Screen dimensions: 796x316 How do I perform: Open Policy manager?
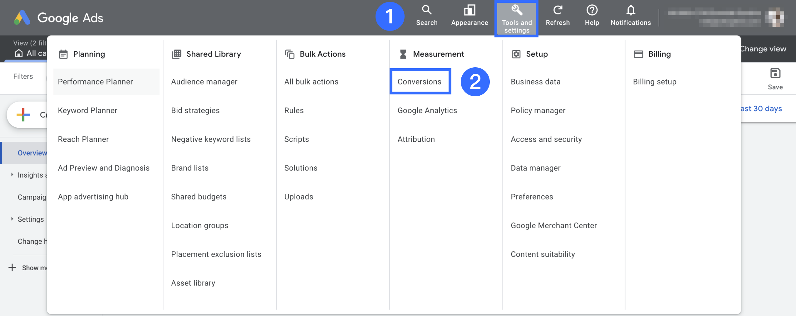coord(538,110)
